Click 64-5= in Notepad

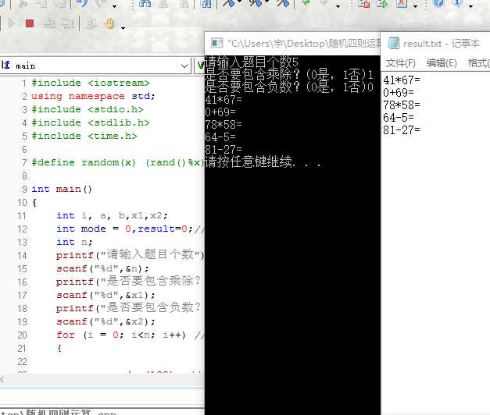click(x=399, y=118)
